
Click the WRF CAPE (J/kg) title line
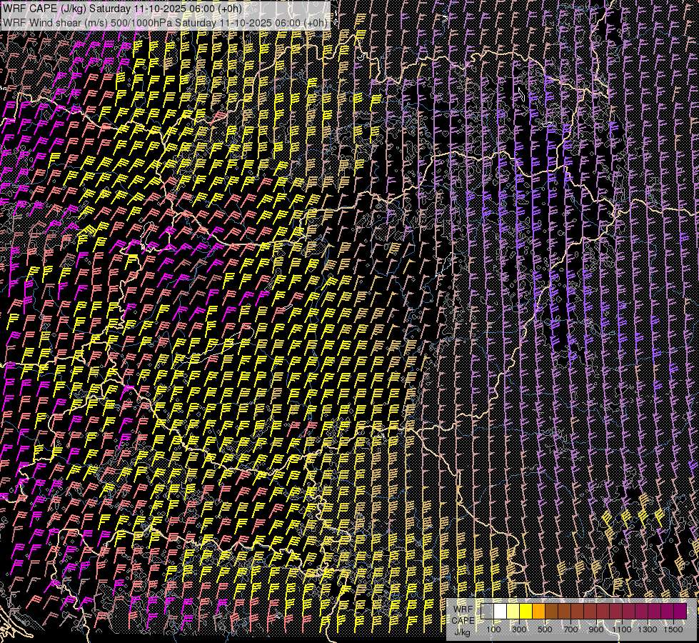pos(121,9)
